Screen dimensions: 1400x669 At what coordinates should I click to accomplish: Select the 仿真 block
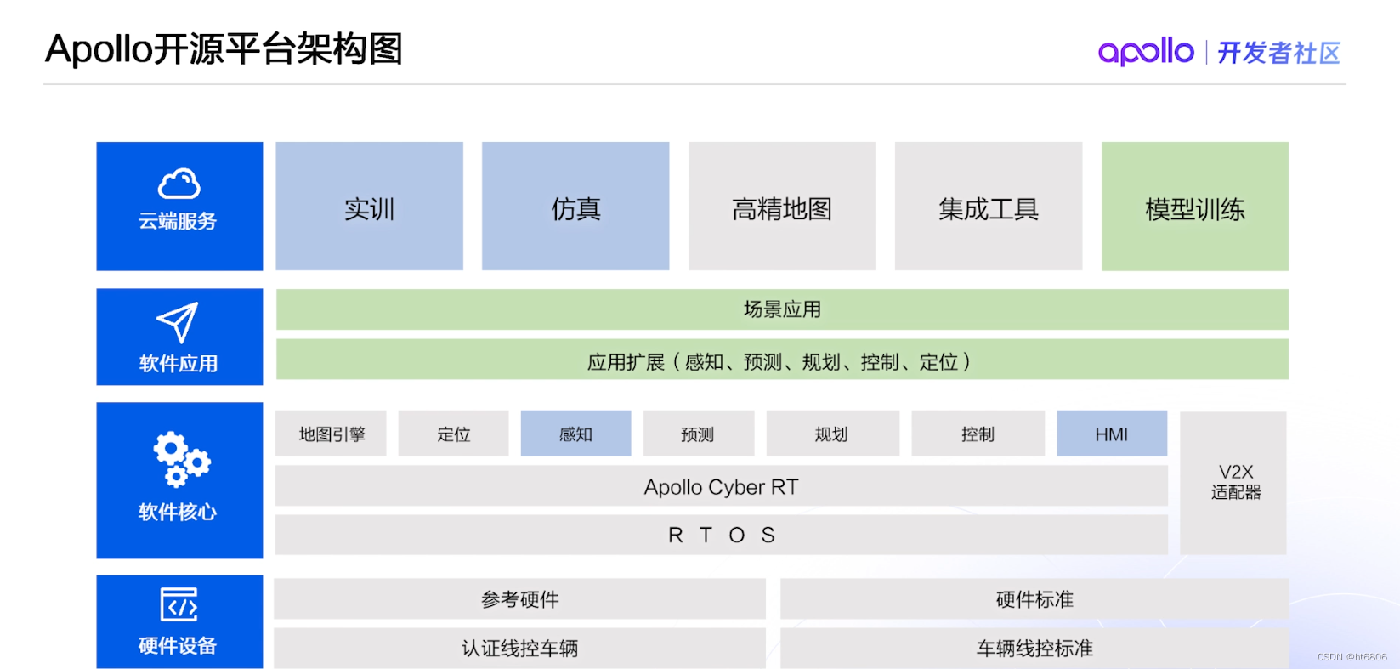[575, 207]
